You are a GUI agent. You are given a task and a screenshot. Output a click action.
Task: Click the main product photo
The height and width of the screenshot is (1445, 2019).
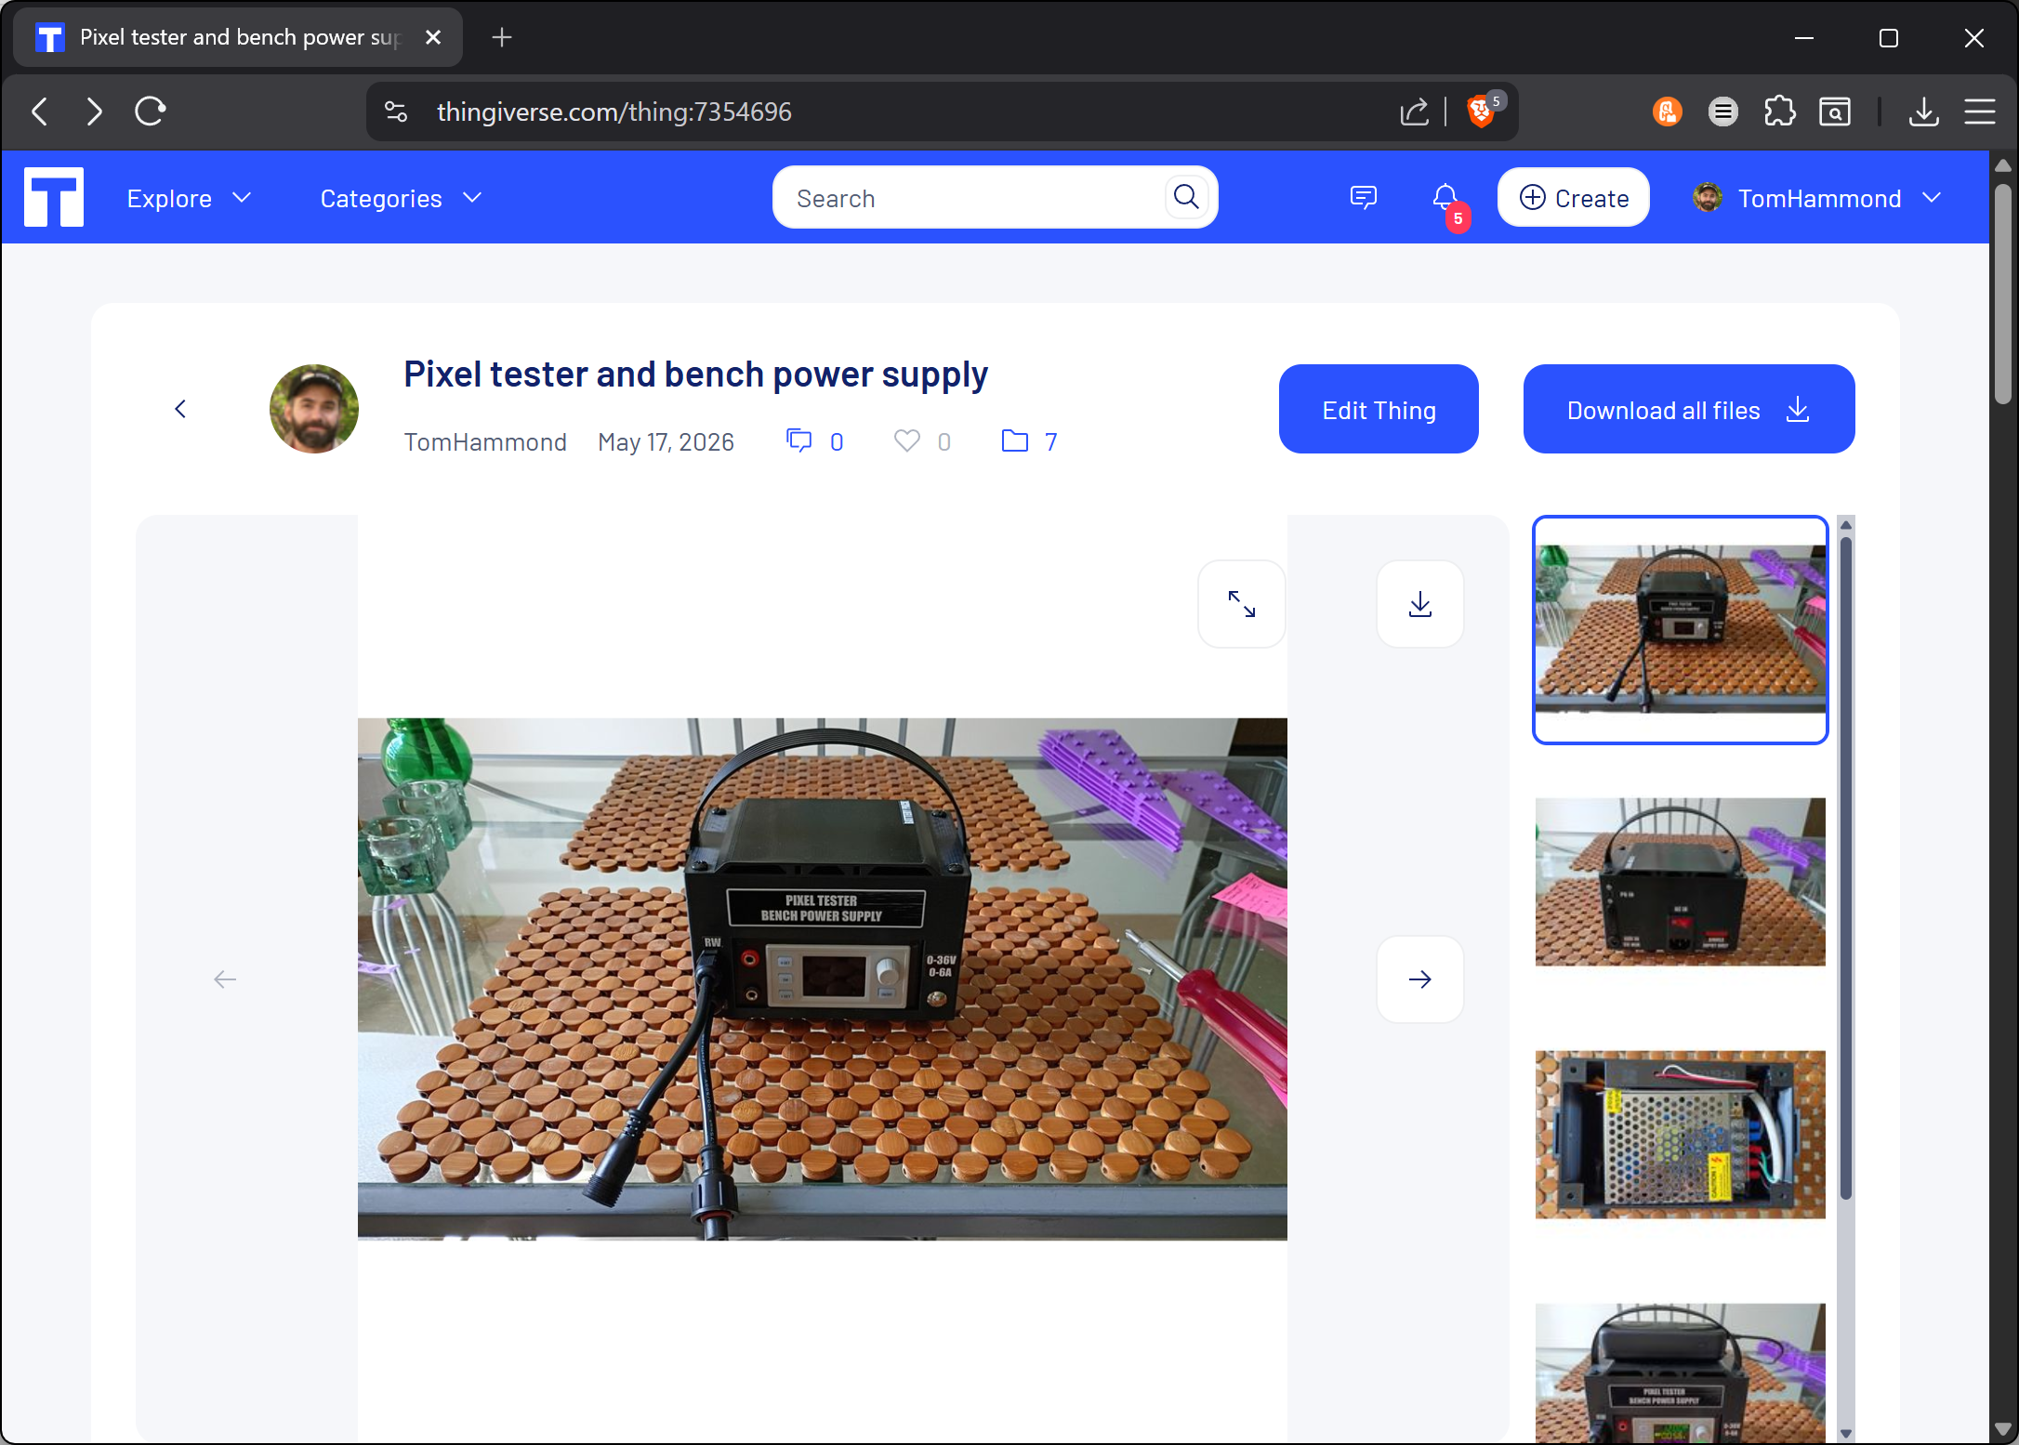point(823,979)
